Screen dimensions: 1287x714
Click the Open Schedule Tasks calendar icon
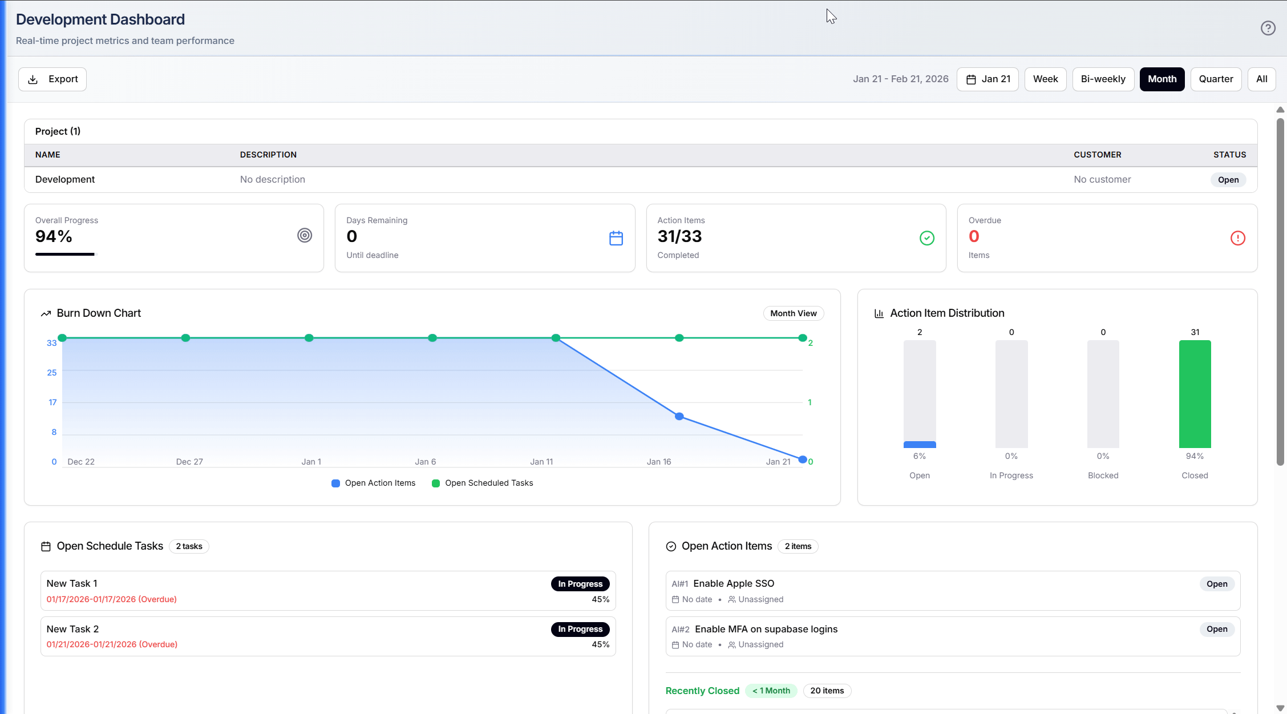pos(46,546)
